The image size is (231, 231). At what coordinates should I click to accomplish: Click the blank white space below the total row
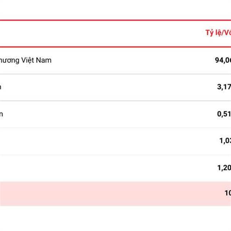click(x=115, y=218)
